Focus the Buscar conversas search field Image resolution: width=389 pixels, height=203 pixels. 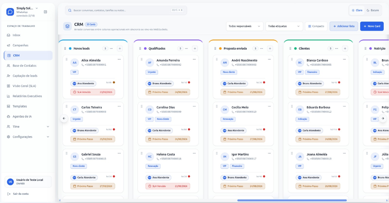point(126,10)
